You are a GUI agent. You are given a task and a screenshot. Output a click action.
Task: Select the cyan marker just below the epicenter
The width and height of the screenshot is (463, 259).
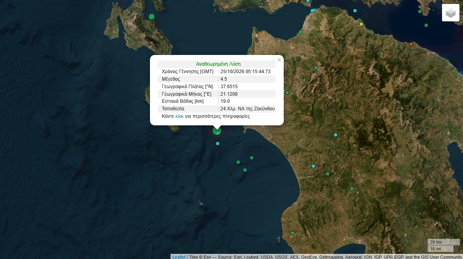(218, 144)
